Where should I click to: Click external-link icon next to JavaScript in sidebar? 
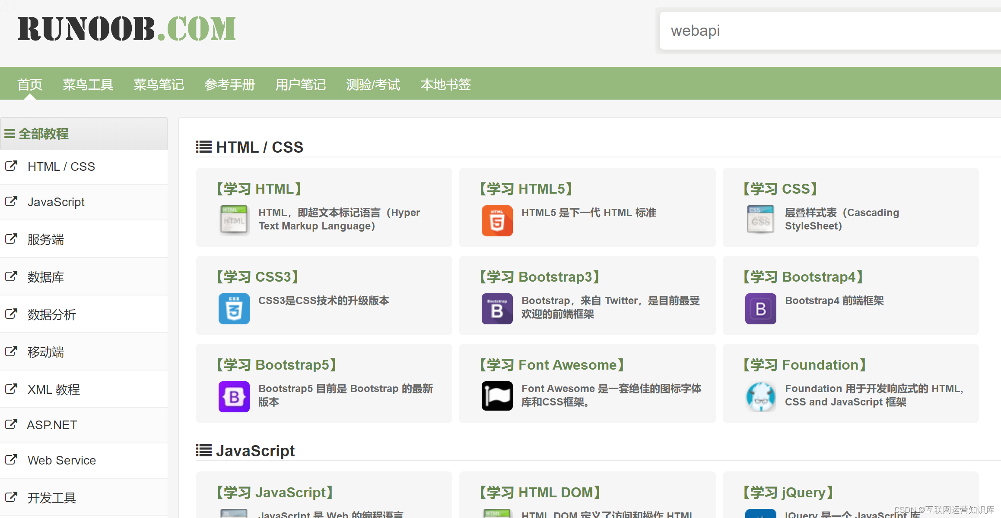coord(11,201)
